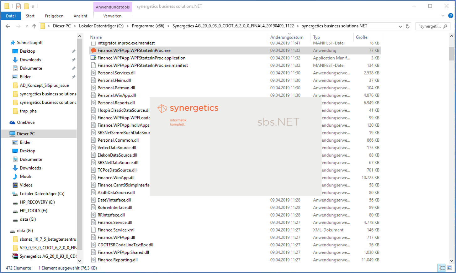Select the file Finance.Service.dll
The height and width of the screenshot is (273, 456).
click(x=115, y=222)
